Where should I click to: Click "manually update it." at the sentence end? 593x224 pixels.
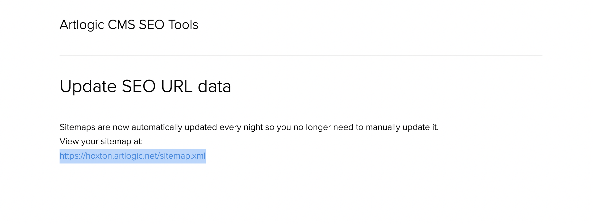click(402, 127)
